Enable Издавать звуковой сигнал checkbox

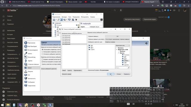[42, 59]
